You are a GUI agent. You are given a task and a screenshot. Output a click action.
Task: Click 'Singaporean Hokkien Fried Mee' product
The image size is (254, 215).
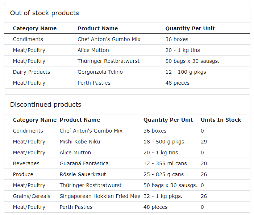click(100, 196)
